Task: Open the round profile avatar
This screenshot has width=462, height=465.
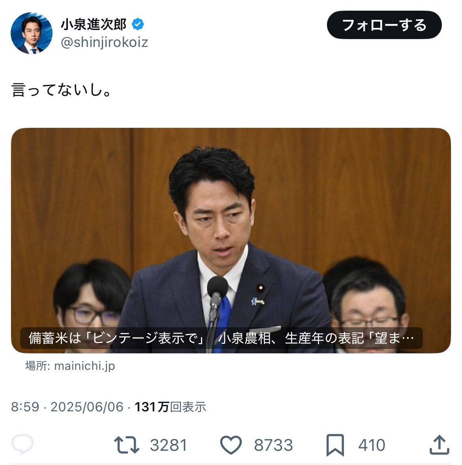Action: [32, 33]
